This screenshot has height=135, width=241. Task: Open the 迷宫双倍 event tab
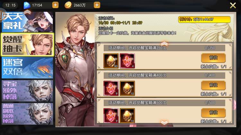pos(27,68)
